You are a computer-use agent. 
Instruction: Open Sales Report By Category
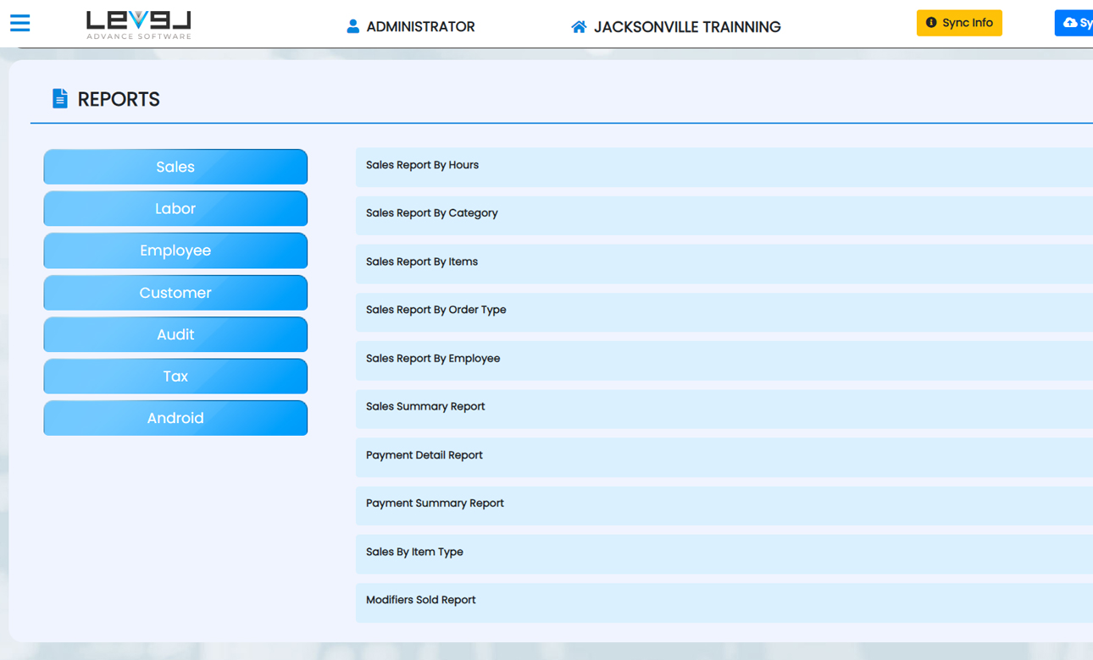(724, 214)
